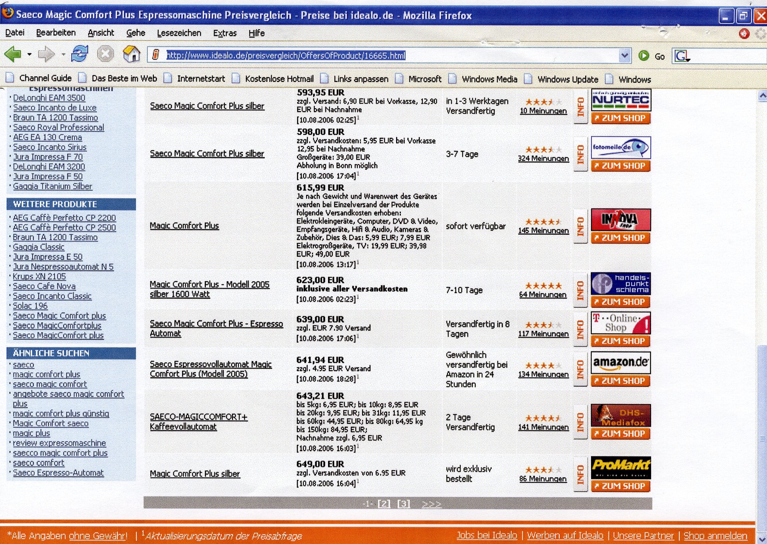Open the Extras menu
The width and height of the screenshot is (767, 544).
click(225, 33)
